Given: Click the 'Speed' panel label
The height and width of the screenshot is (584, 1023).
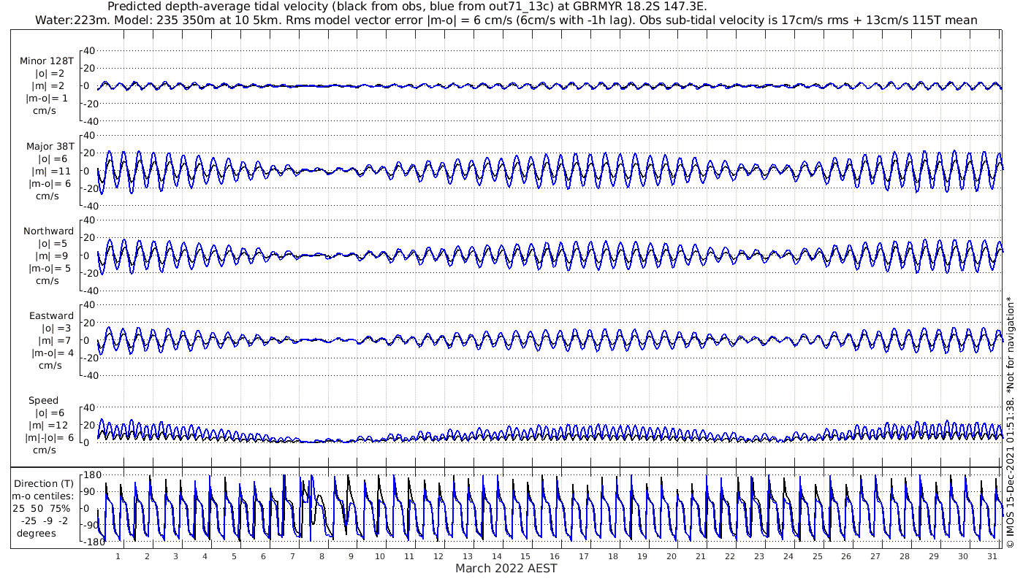Looking at the screenshot, I should (44, 400).
